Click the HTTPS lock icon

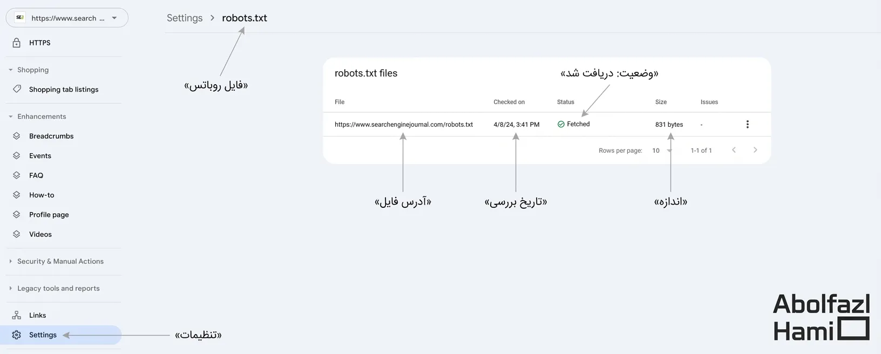click(17, 43)
